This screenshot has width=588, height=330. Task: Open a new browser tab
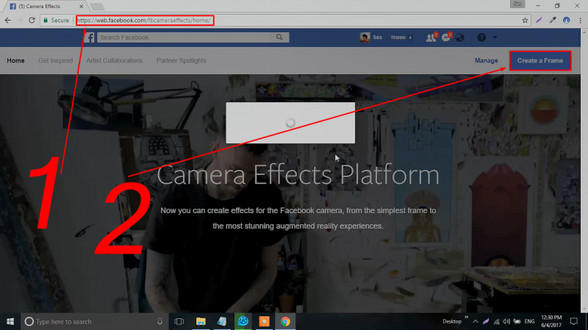98,7
